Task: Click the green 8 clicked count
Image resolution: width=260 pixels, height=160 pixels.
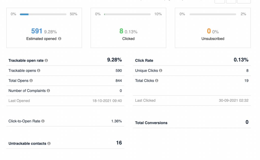Action: (x=121, y=31)
